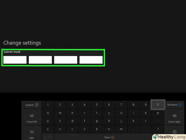Viewport: 186px width, 140px height.
Task: Tap the number 7 key
Action: tap(121, 105)
